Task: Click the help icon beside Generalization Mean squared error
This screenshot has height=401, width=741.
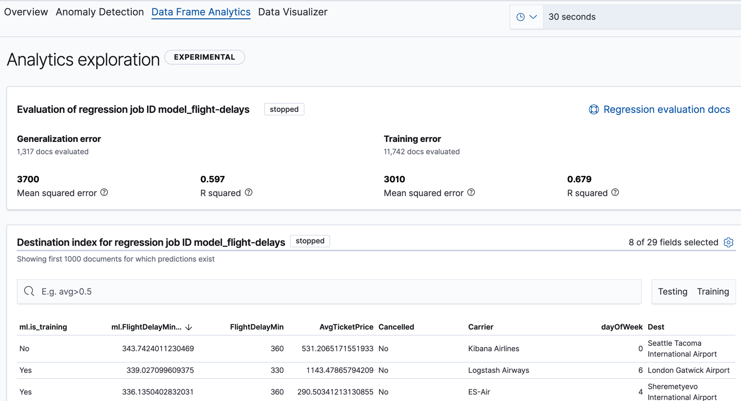Action: (x=104, y=193)
